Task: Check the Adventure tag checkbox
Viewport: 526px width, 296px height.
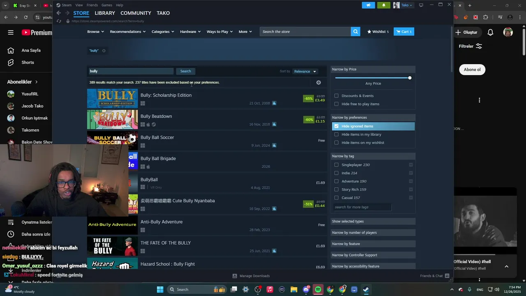Action: click(x=337, y=181)
